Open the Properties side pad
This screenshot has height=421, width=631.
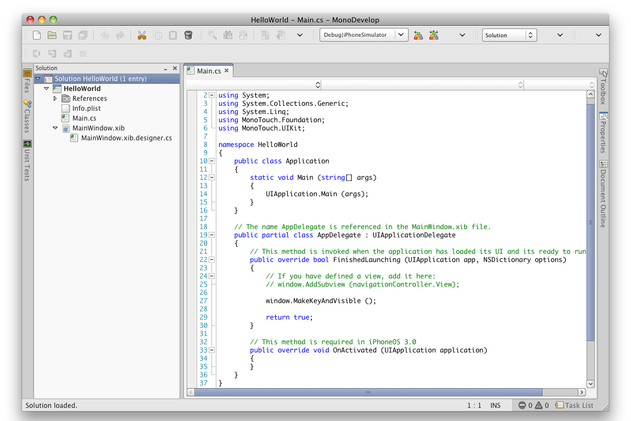tap(603, 133)
